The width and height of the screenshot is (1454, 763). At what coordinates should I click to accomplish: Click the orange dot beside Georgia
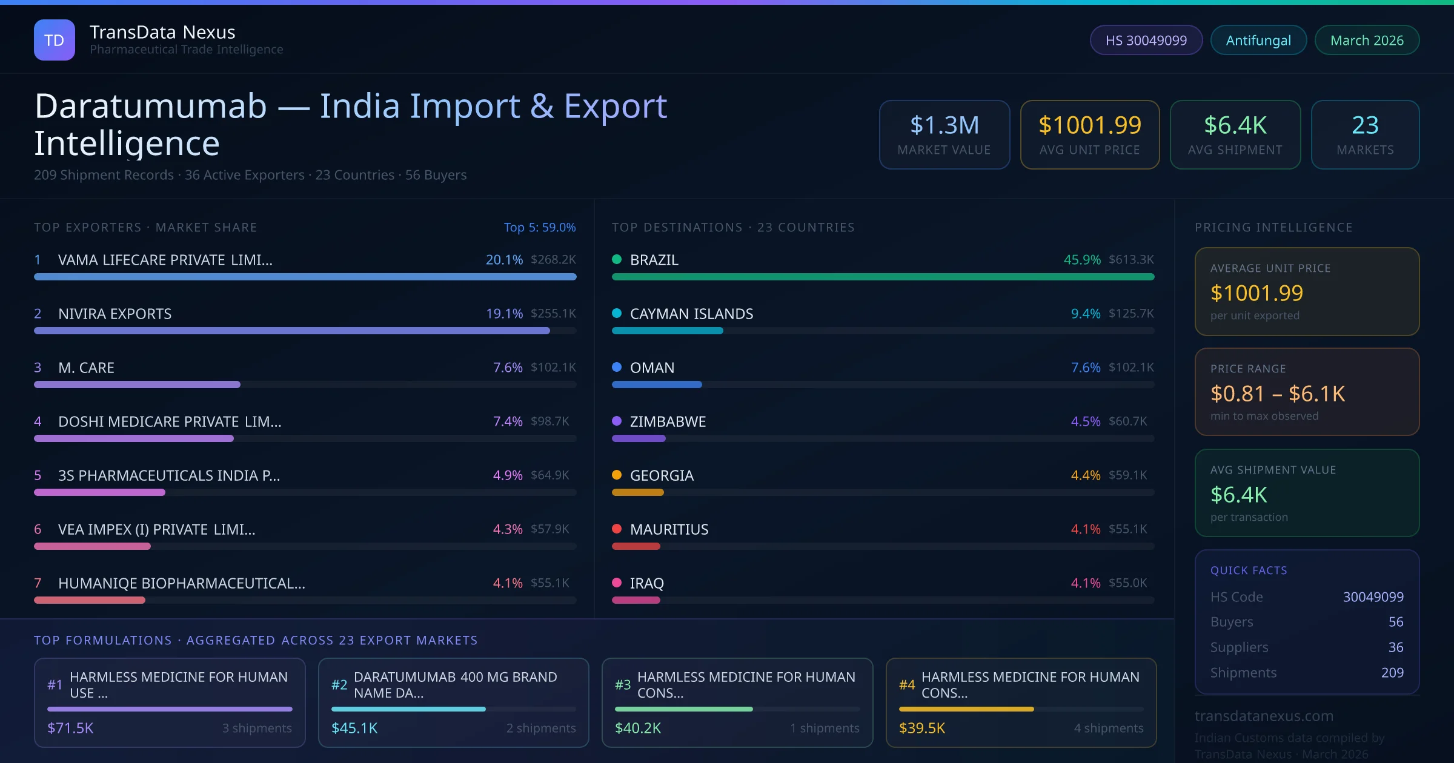(617, 475)
